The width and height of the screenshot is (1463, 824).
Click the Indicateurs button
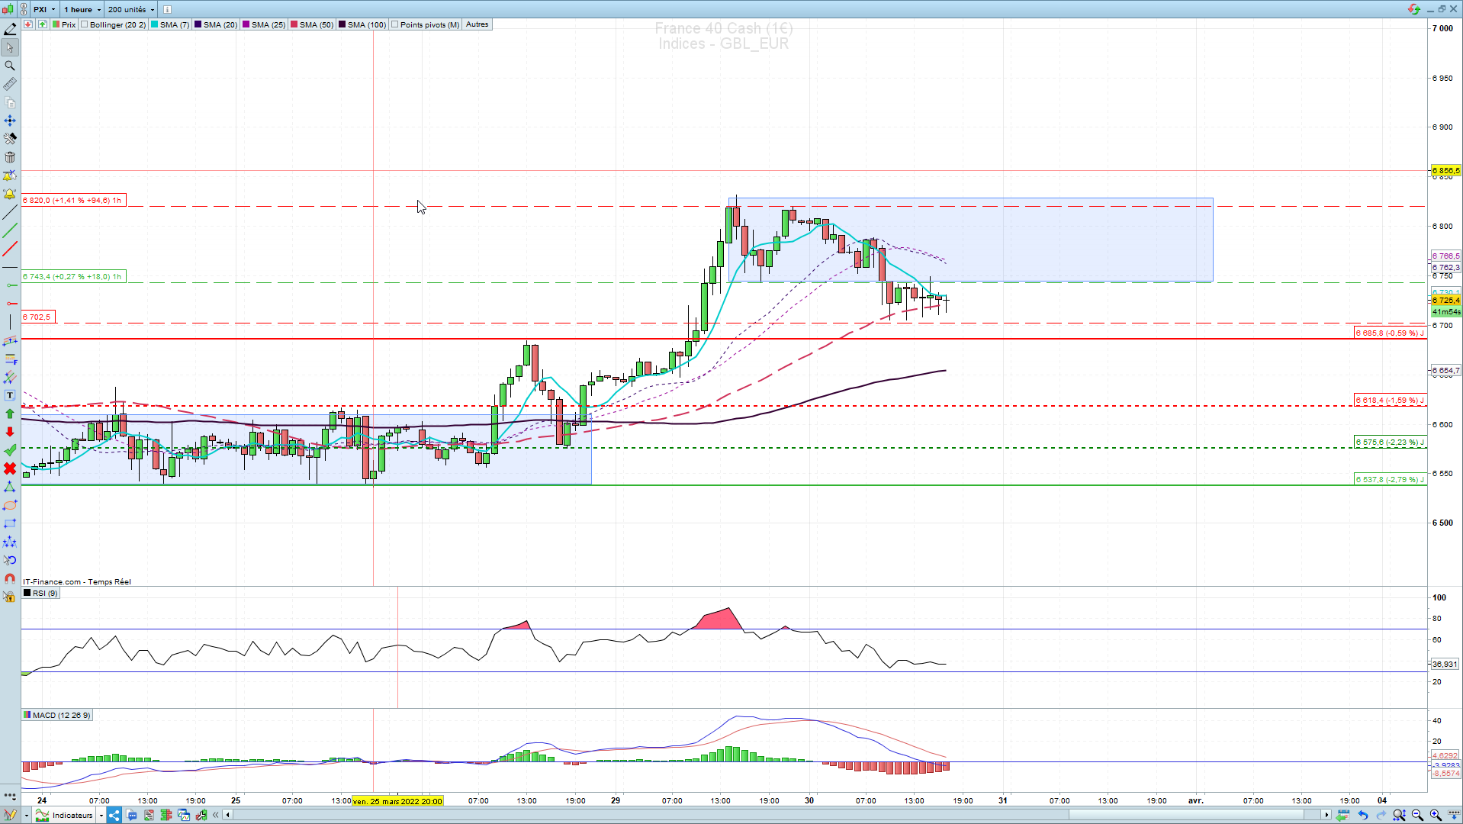65,815
